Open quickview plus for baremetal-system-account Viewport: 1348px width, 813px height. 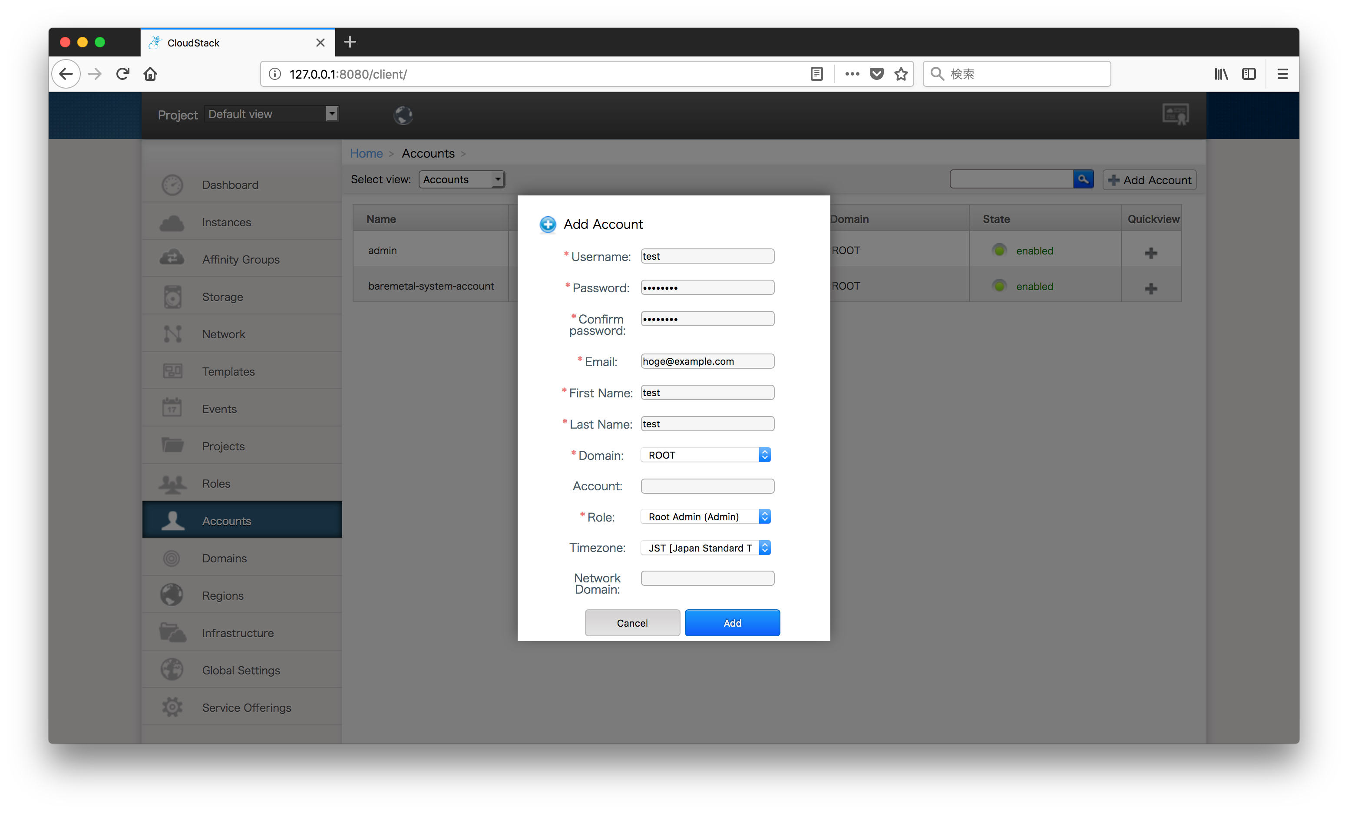pos(1151,288)
